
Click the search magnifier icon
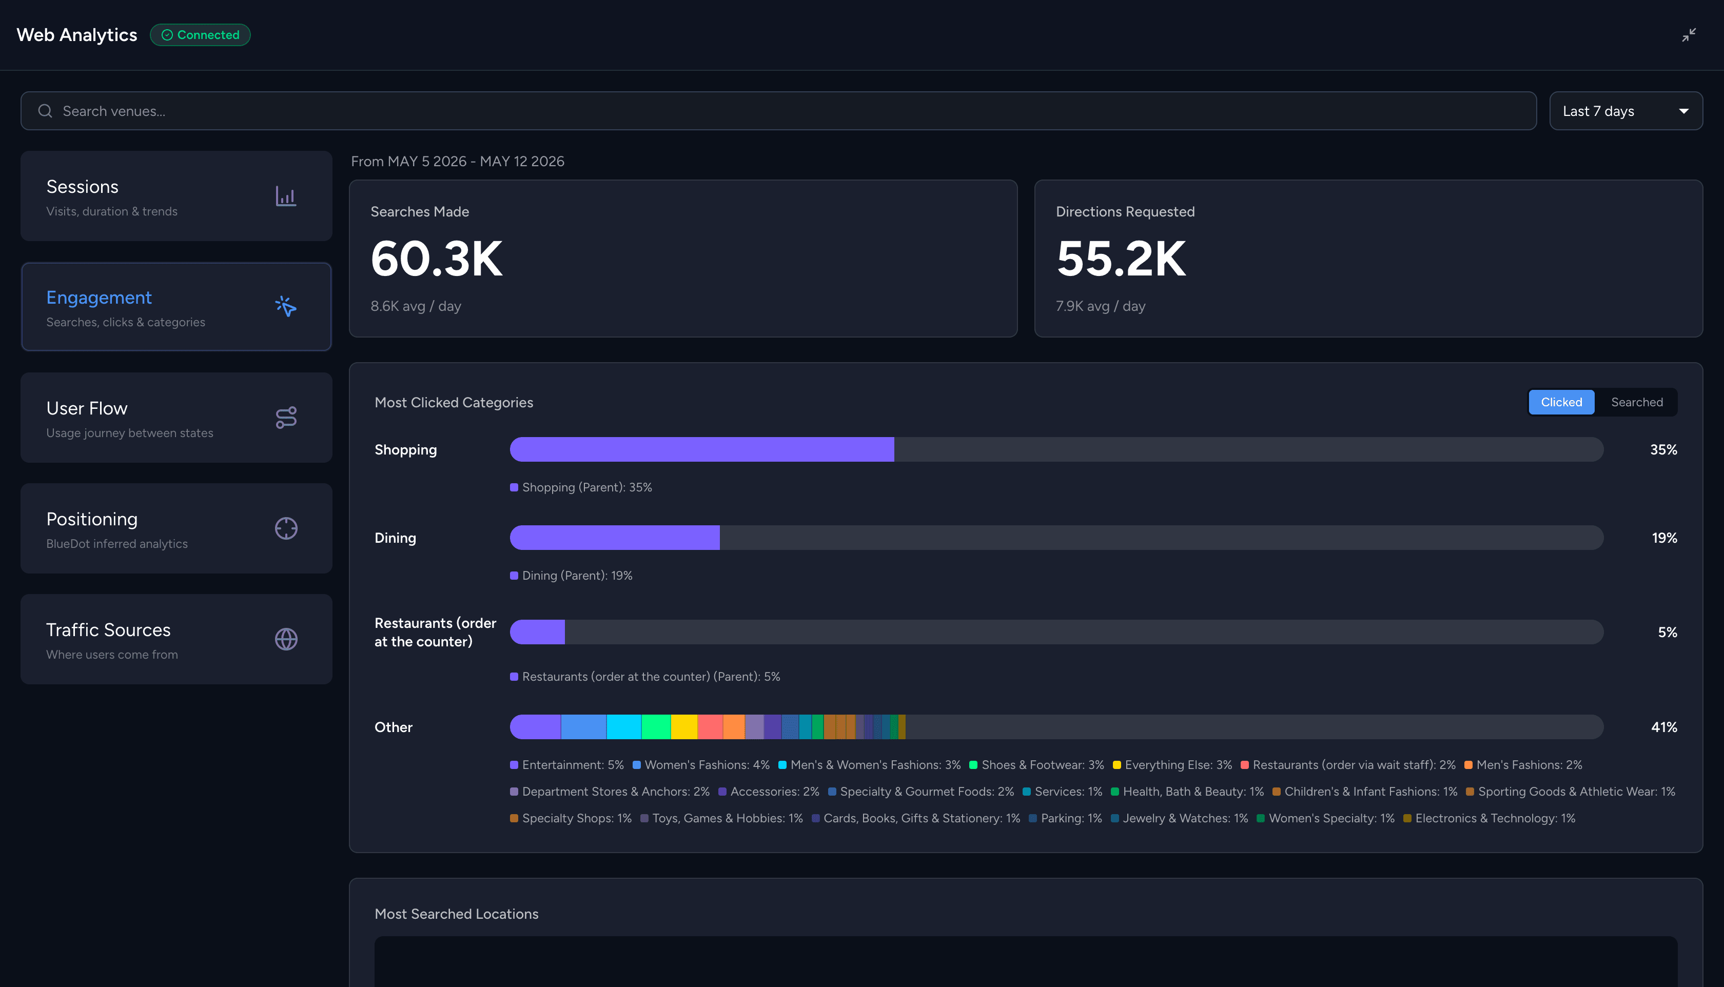[x=45, y=110]
